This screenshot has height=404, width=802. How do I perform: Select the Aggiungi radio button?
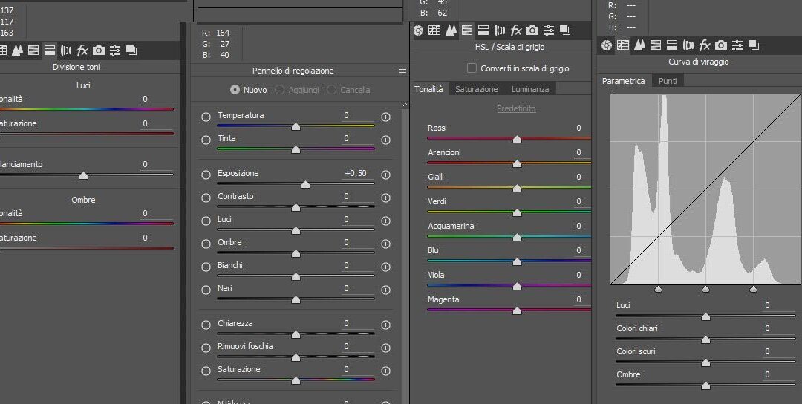point(279,90)
